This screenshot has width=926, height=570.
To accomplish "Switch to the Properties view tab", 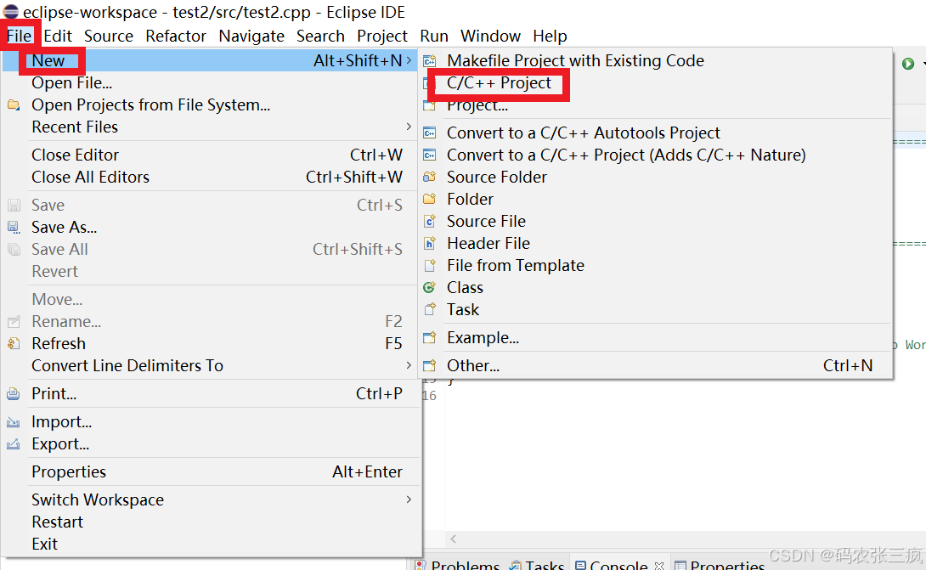I will coord(720,565).
